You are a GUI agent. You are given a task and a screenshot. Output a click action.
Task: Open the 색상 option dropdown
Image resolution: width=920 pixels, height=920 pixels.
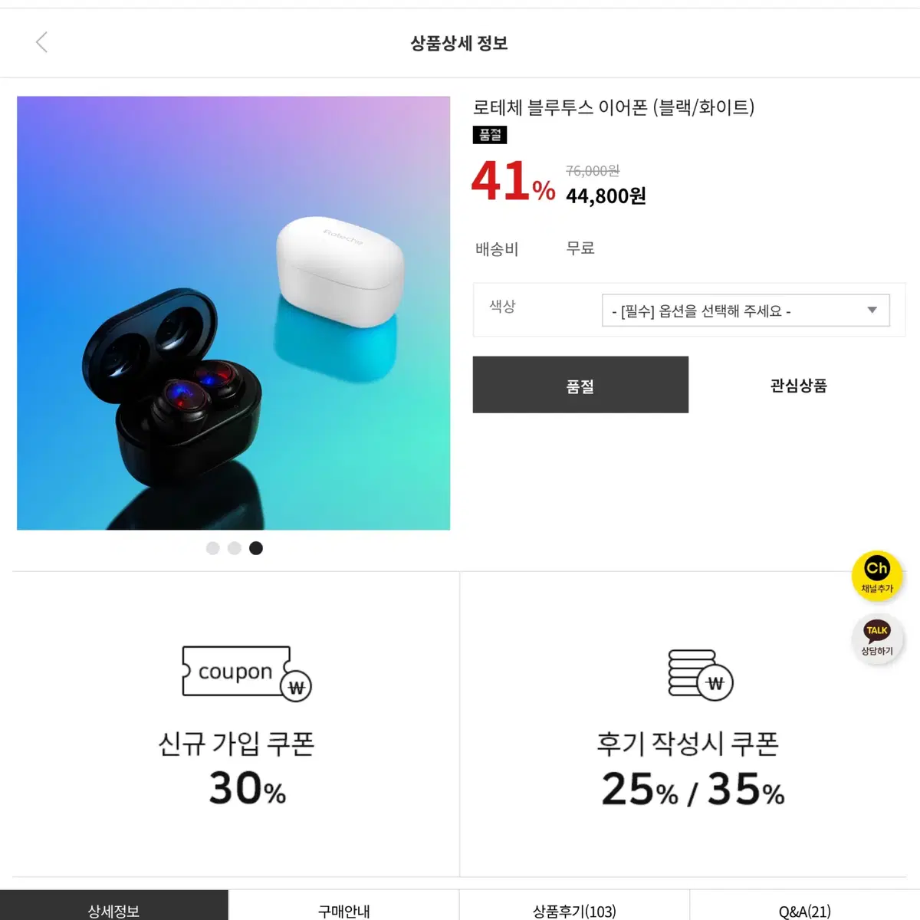click(745, 310)
